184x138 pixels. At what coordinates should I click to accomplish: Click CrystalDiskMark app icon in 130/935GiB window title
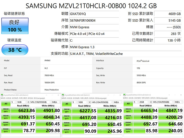2,95
